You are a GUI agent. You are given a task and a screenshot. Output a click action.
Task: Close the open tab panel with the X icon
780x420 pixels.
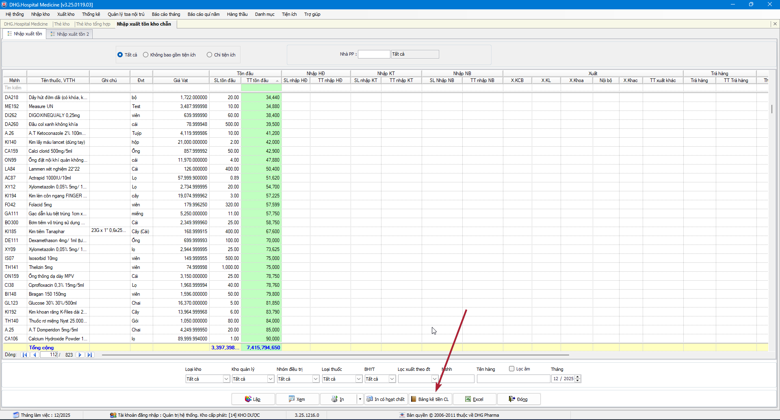(x=775, y=24)
